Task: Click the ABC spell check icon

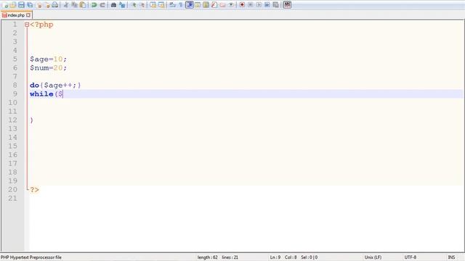Action: 287,5
